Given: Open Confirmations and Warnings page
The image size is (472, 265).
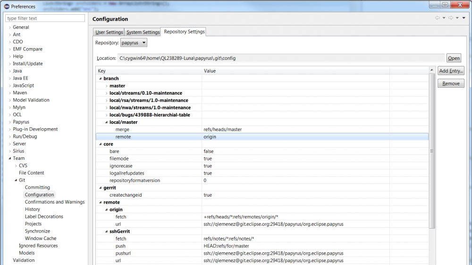Looking at the screenshot, I should (x=55, y=202).
